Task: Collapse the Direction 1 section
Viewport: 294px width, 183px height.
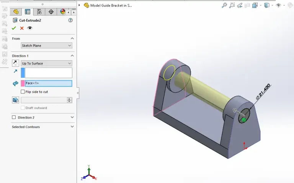Action: 72,56
